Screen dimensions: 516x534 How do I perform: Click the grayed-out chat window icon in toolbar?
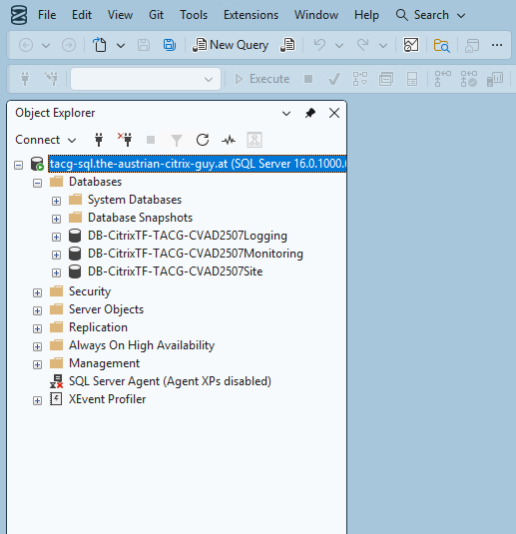point(472,45)
